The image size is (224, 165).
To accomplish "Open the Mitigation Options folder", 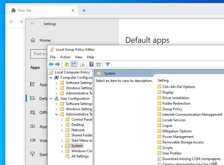I will (174, 131).
